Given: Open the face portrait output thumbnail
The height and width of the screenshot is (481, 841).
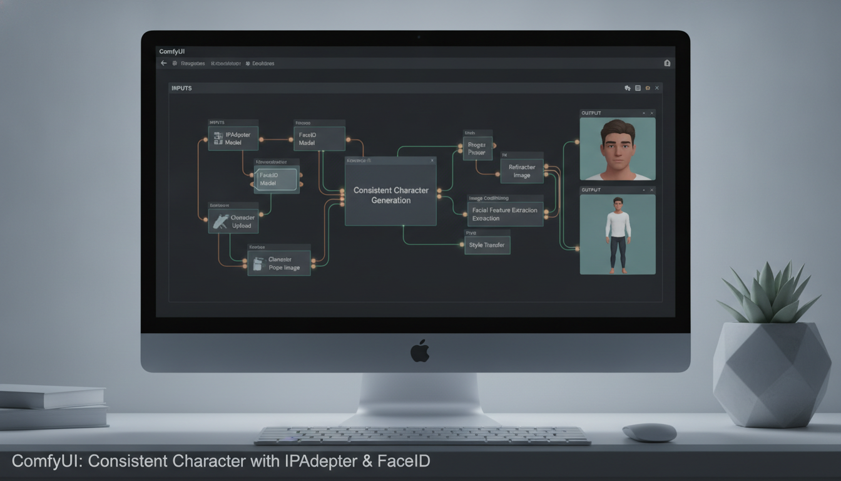Looking at the screenshot, I should click(618, 149).
